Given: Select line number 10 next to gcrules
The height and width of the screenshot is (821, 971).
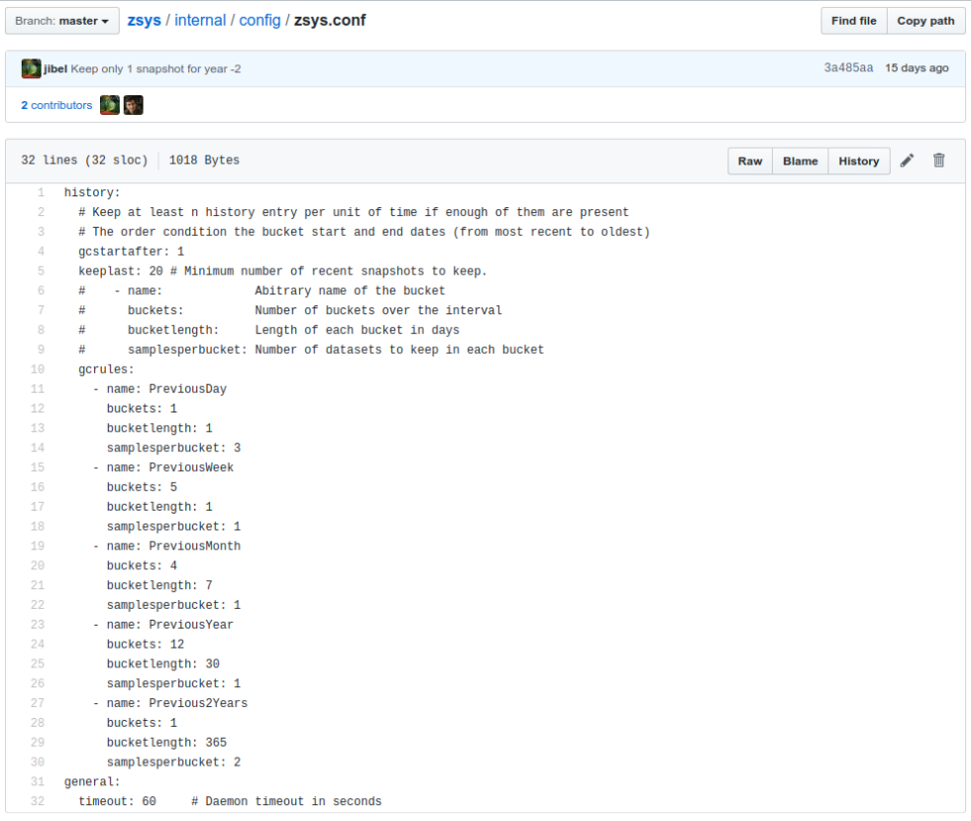Looking at the screenshot, I should click(37, 369).
